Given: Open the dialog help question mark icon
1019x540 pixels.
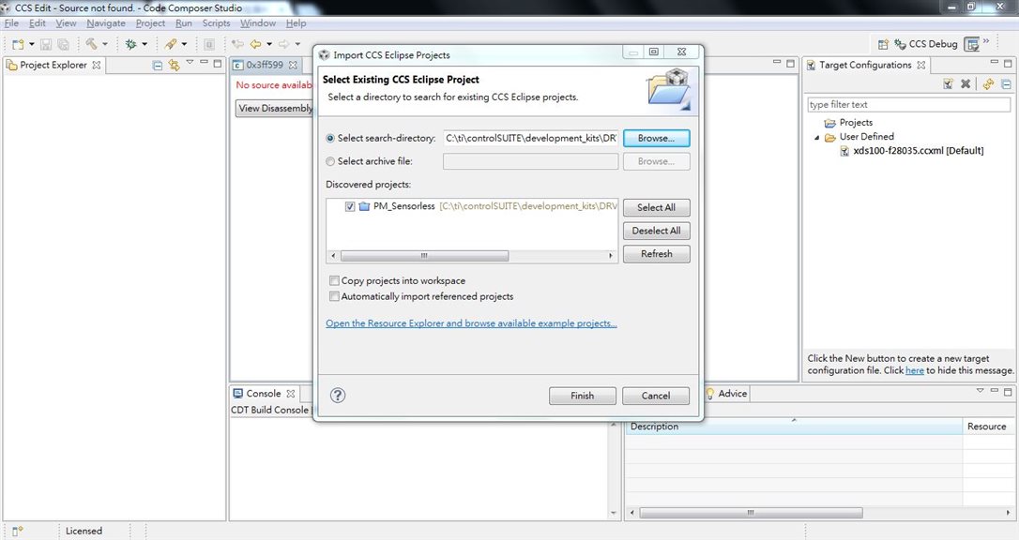Looking at the screenshot, I should [338, 396].
